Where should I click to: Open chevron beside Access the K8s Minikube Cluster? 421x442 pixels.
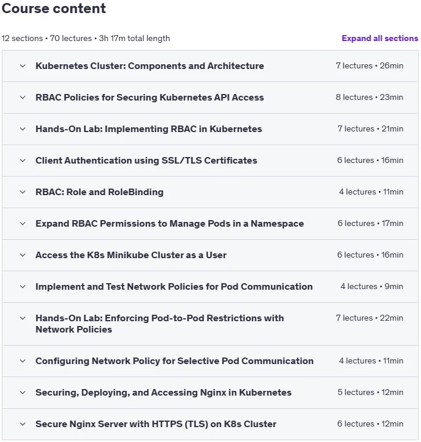pos(23,255)
